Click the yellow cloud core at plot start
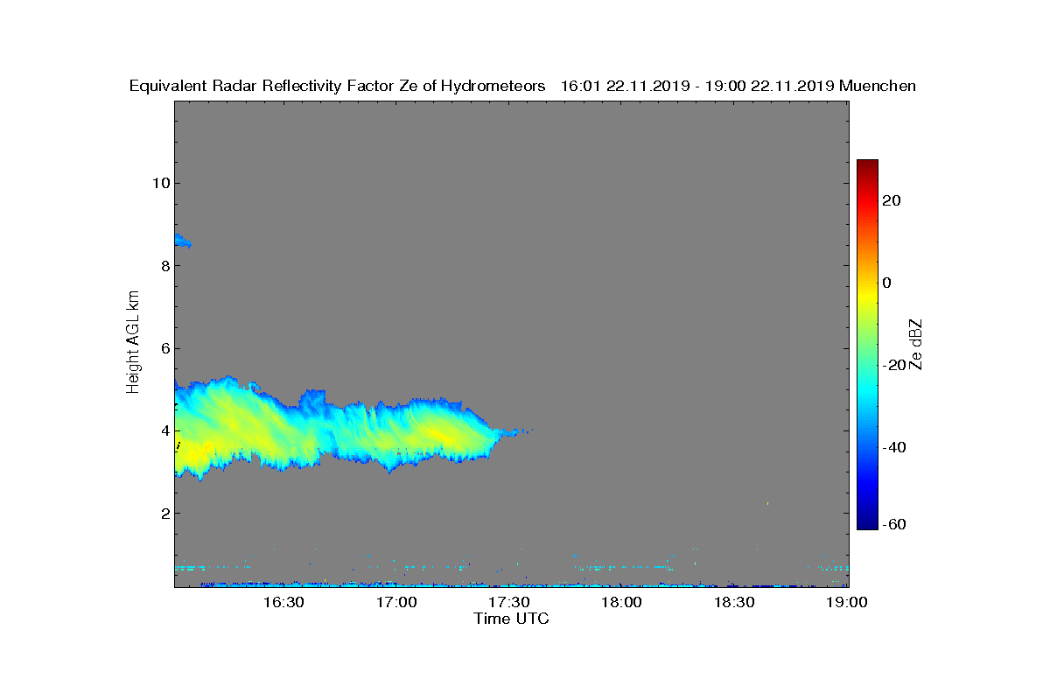The image size is (1050, 700). (192, 455)
